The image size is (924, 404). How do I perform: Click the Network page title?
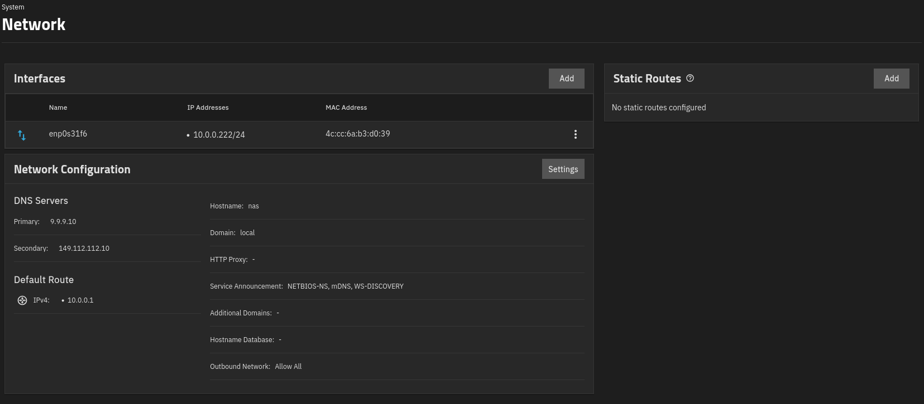click(34, 25)
